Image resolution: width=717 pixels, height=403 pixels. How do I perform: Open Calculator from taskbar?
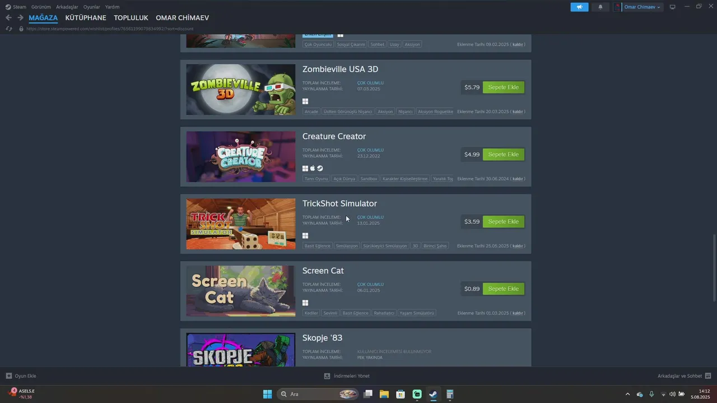click(450, 394)
